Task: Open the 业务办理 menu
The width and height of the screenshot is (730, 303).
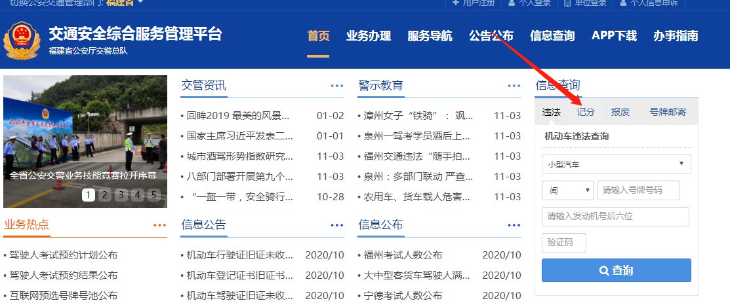Action: (x=368, y=36)
